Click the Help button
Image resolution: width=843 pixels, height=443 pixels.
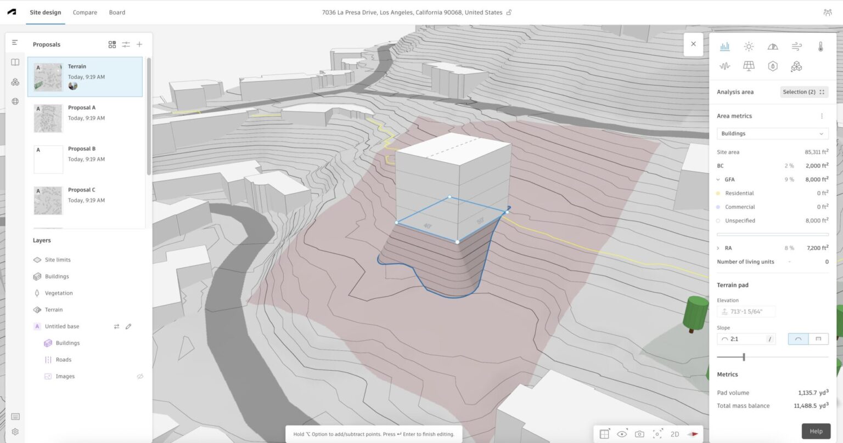click(x=816, y=431)
